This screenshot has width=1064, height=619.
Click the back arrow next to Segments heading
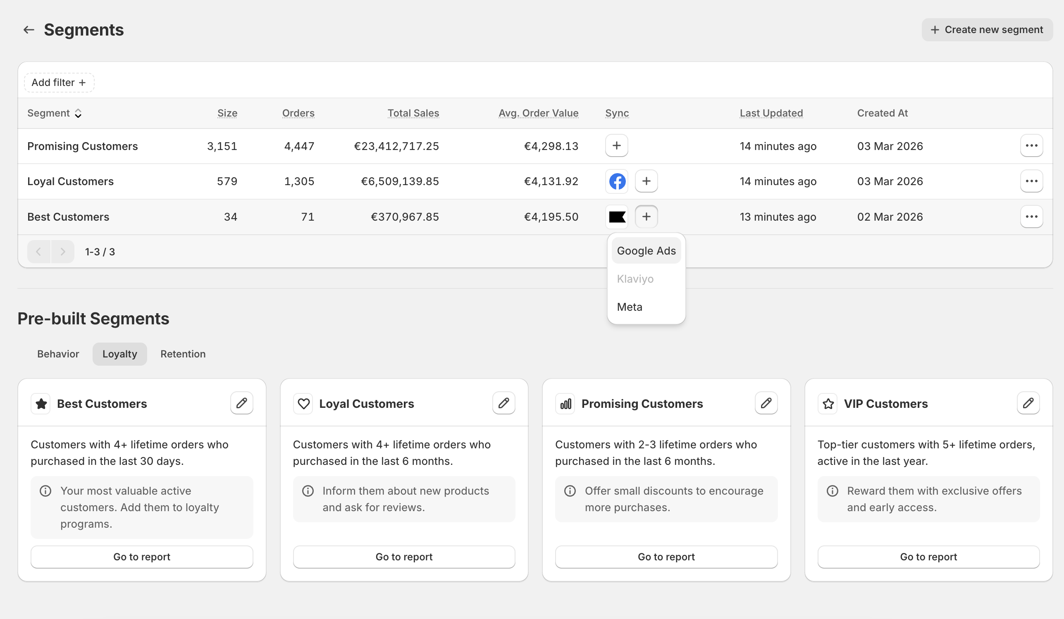pos(28,29)
